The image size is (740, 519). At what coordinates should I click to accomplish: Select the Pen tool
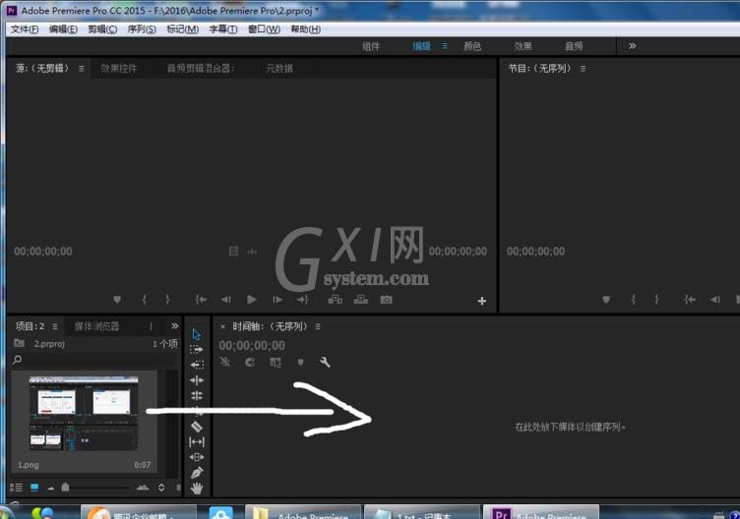(197, 473)
